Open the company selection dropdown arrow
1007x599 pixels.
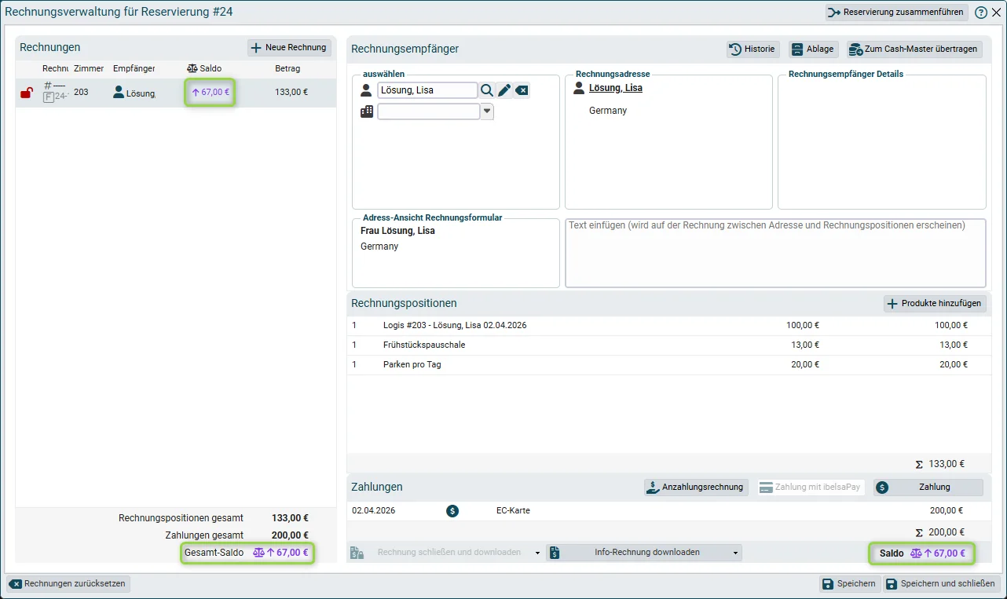coord(487,111)
